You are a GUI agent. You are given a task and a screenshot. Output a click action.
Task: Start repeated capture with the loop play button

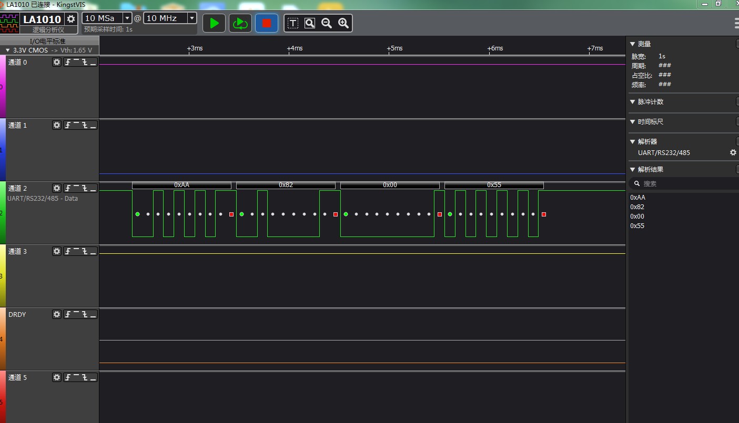(x=240, y=23)
